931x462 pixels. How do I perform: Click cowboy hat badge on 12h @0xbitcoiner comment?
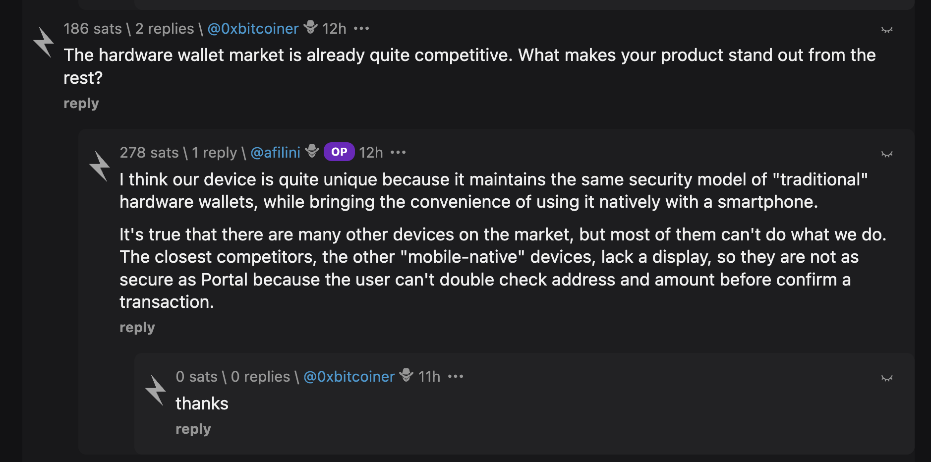coord(310,27)
